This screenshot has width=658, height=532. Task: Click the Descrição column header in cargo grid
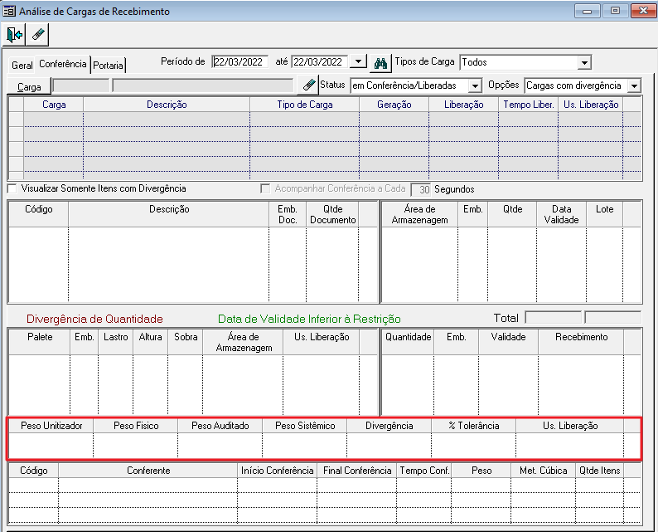tap(167, 105)
